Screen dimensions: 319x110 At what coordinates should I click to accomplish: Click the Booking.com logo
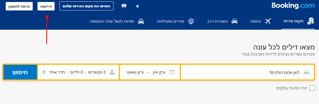click(293, 5)
